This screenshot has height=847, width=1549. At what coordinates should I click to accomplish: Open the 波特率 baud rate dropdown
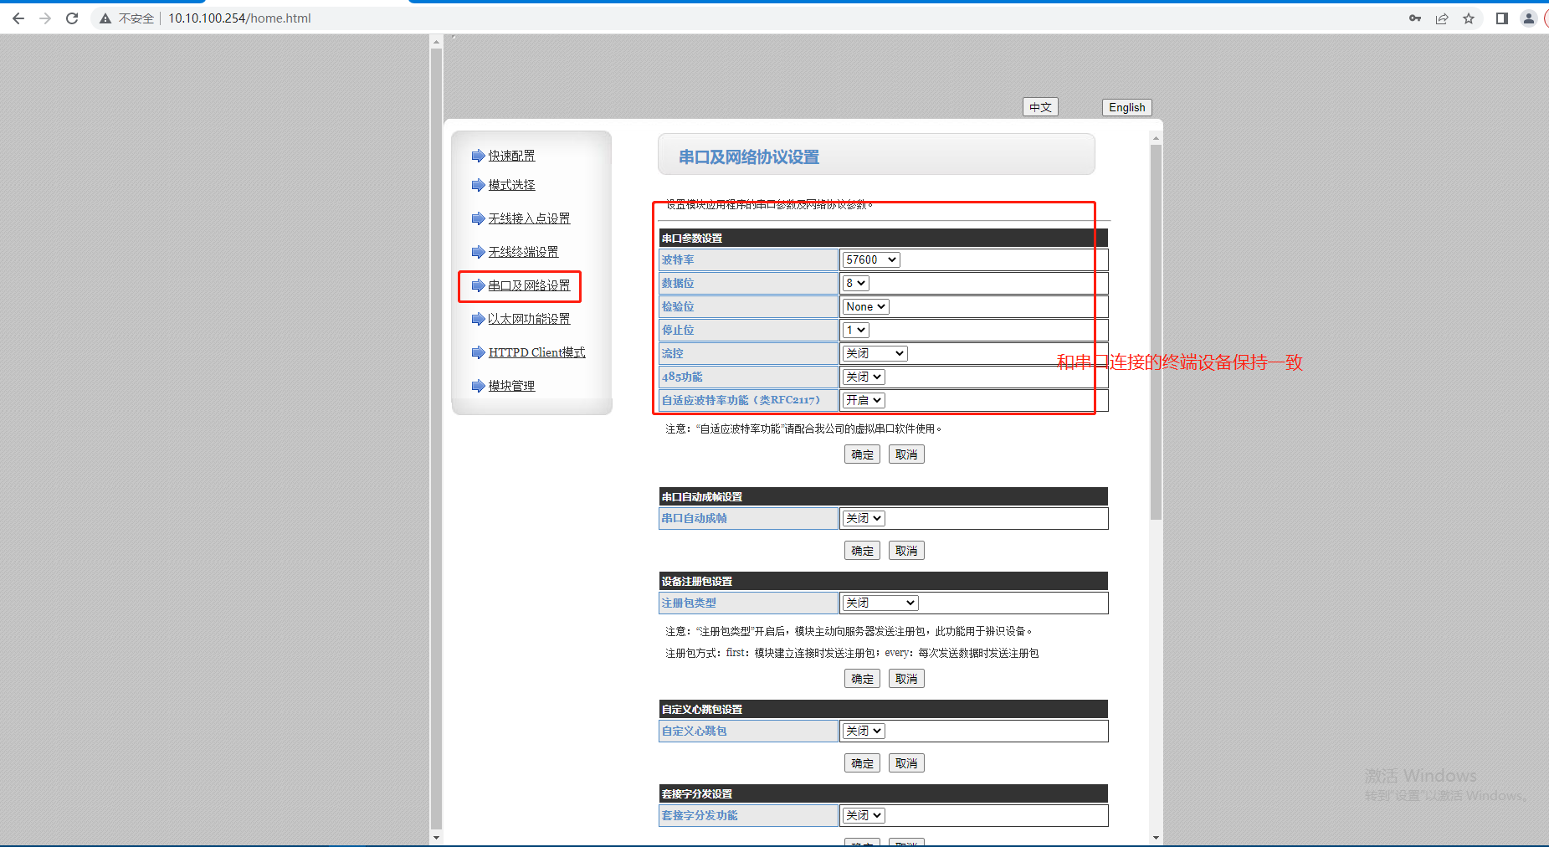pyautogui.click(x=870, y=259)
